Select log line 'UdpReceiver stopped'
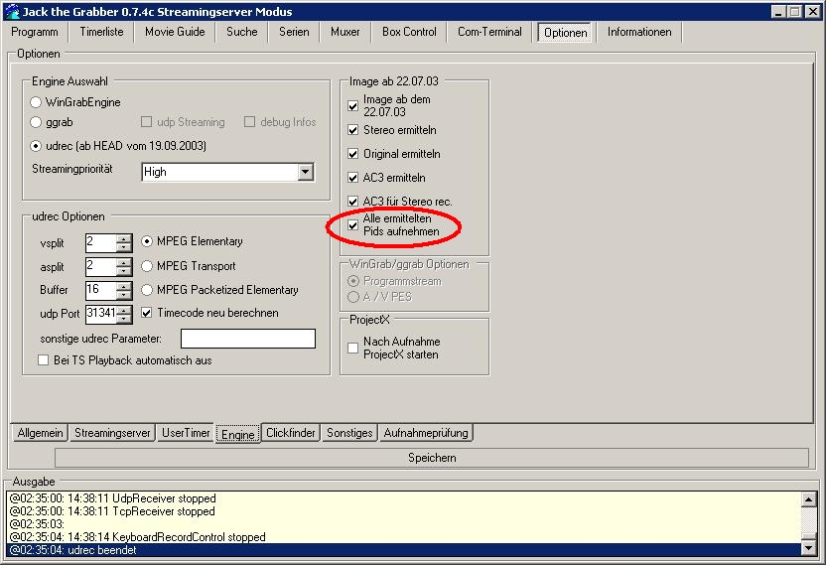This screenshot has height=565, width=826. coord(405,498)
